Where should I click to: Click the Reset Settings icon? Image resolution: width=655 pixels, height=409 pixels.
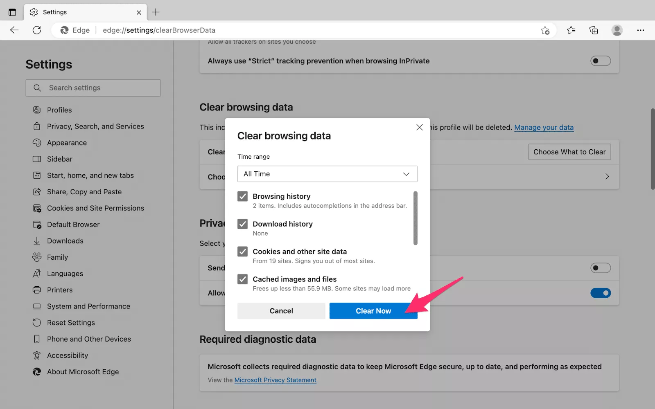37,322
